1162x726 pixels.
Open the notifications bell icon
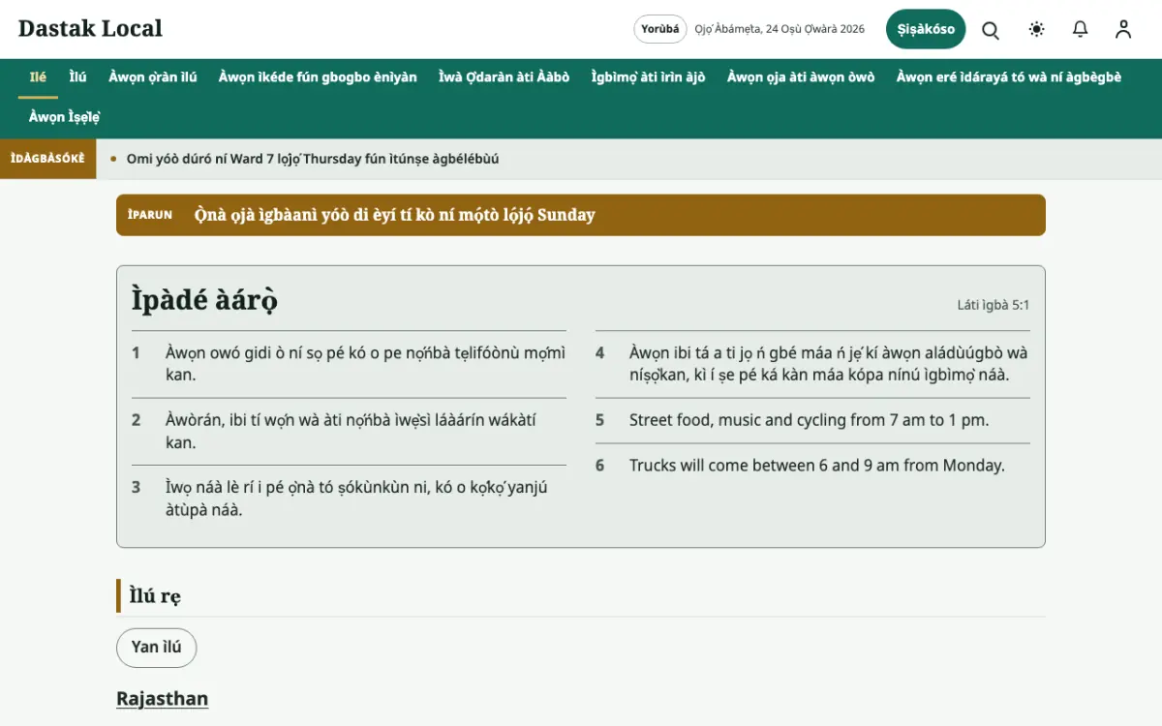pyautogui.click(x=1081, y=29)
